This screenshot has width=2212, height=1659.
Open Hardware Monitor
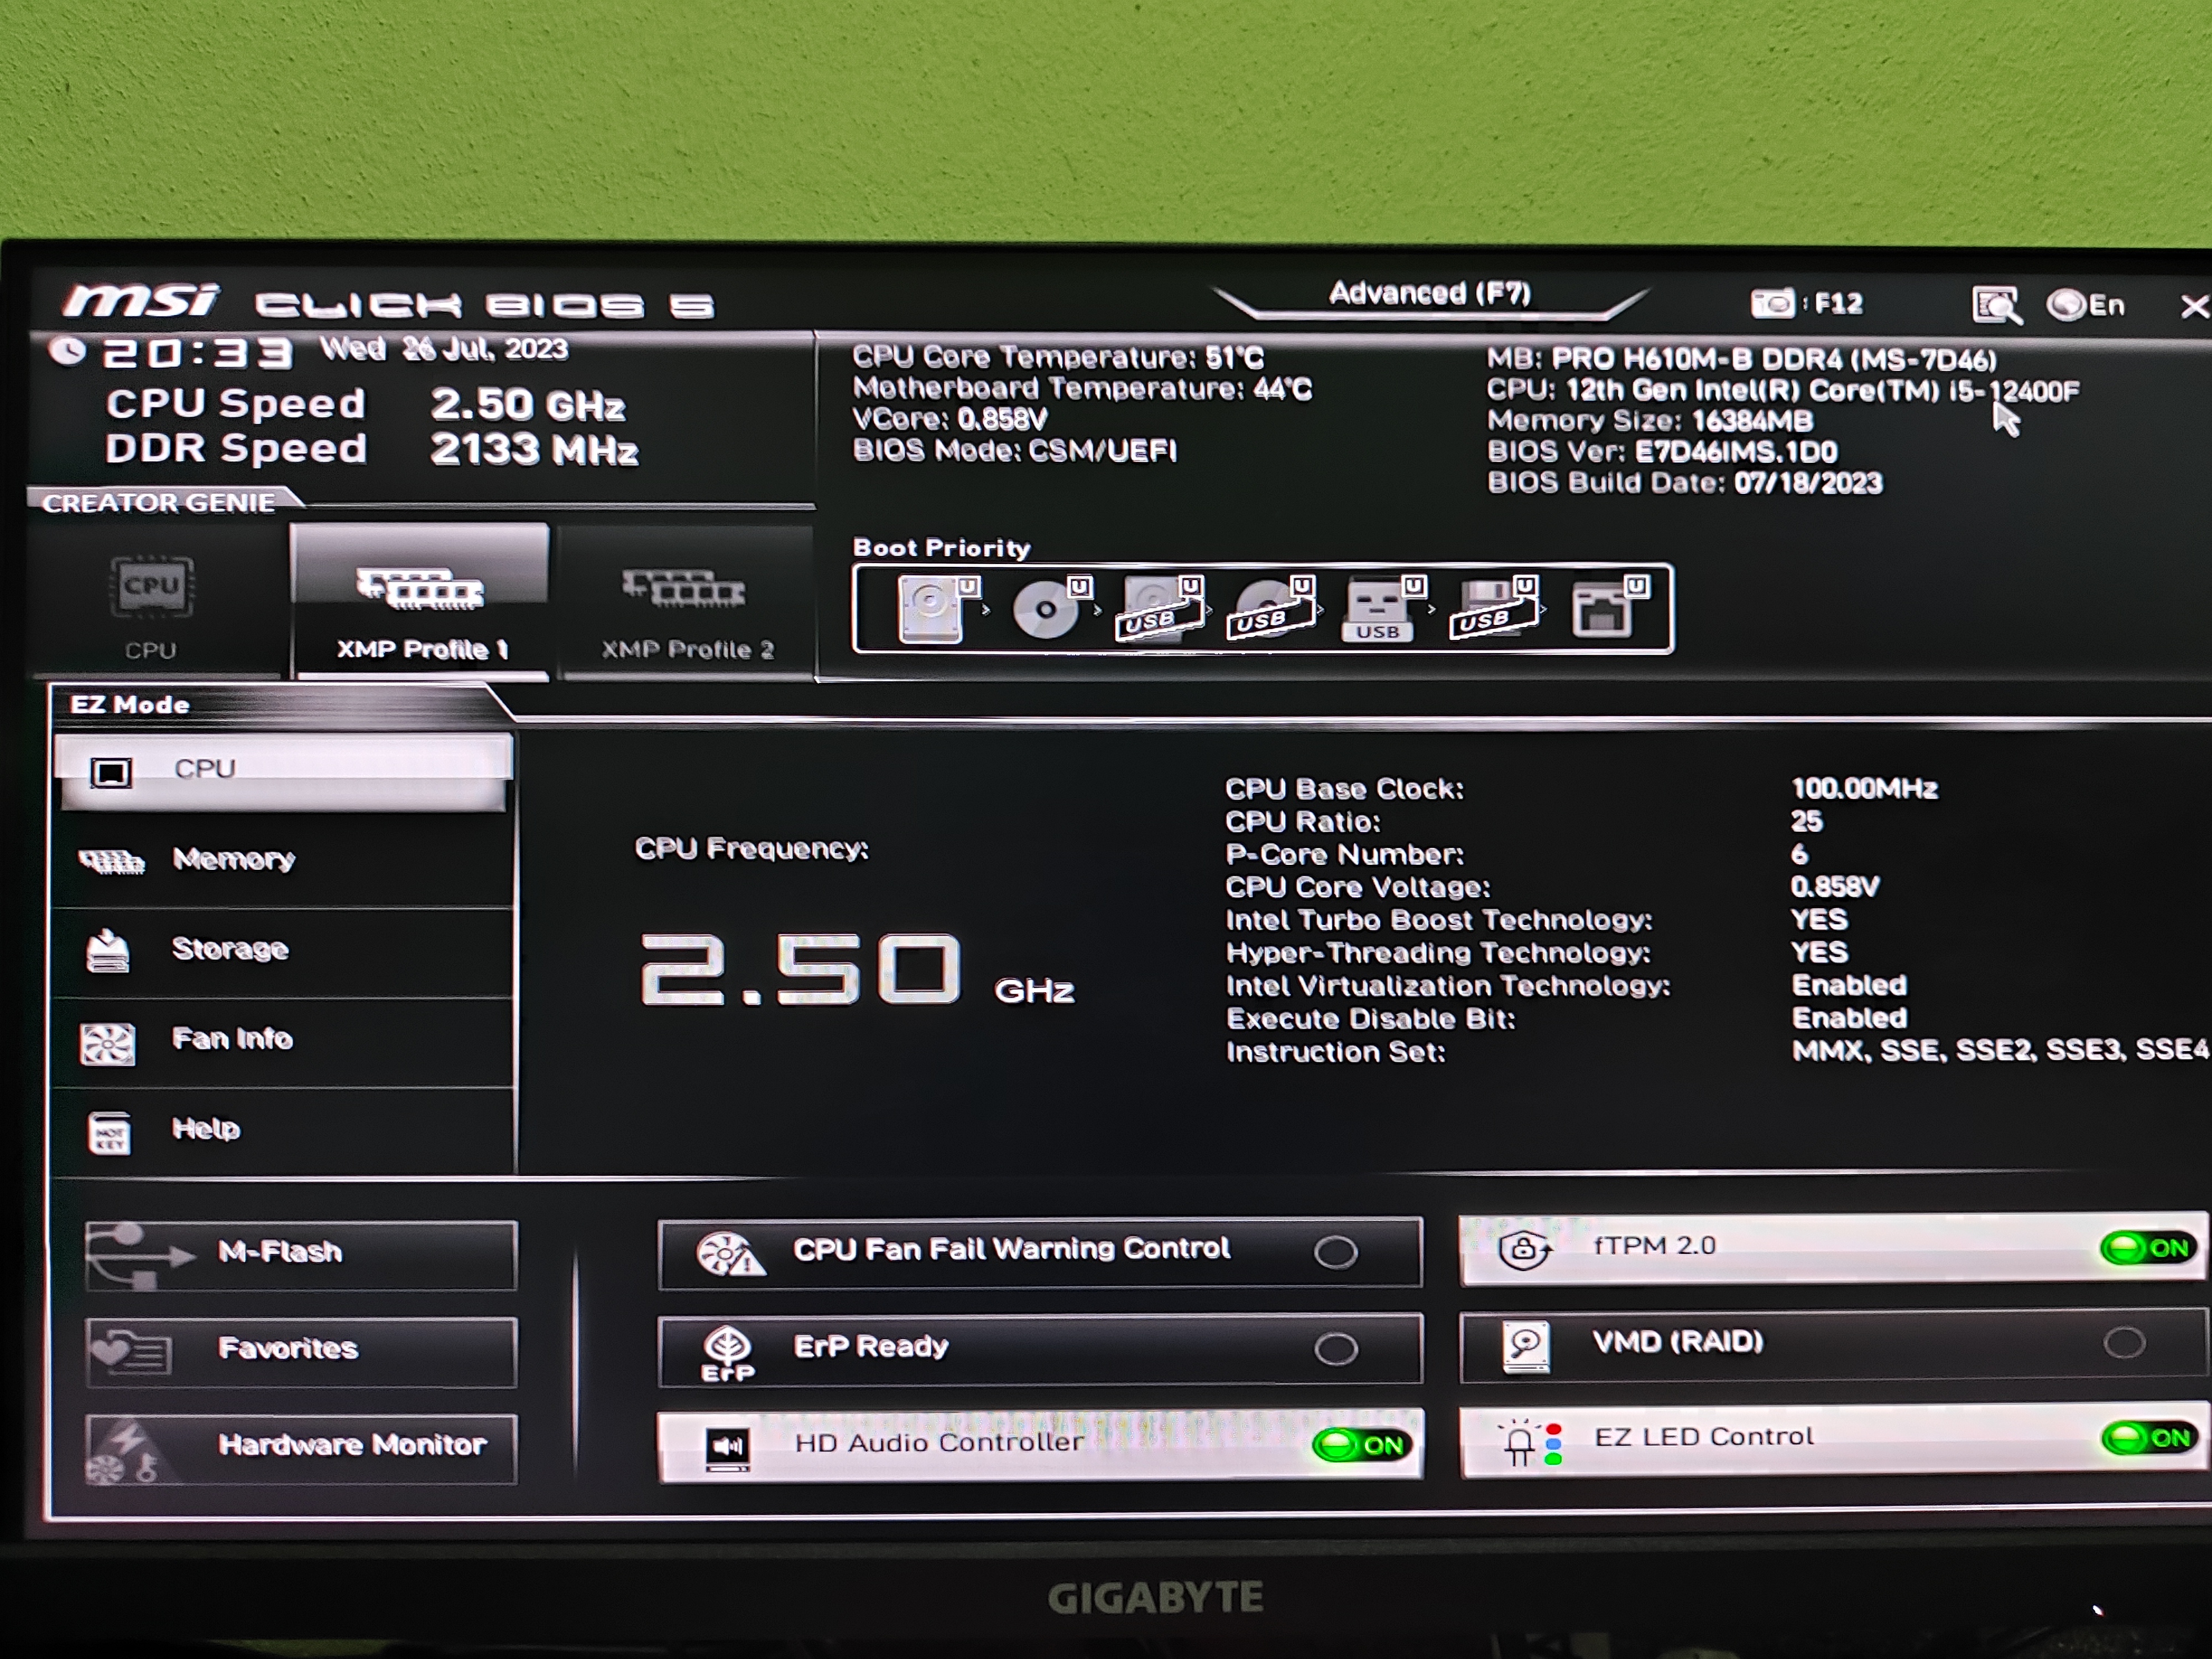[301, 1448]
